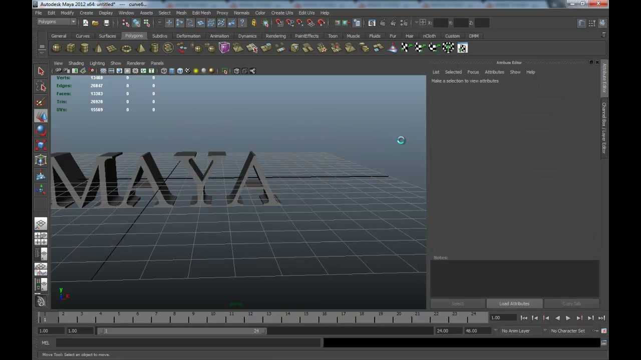Open the four view layout
Viewport: 641px width, 360px height.
41,238
